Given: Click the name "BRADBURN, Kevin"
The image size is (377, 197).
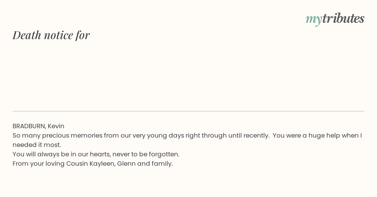Looking at the screenshot, I should click(x=38, y=126).
